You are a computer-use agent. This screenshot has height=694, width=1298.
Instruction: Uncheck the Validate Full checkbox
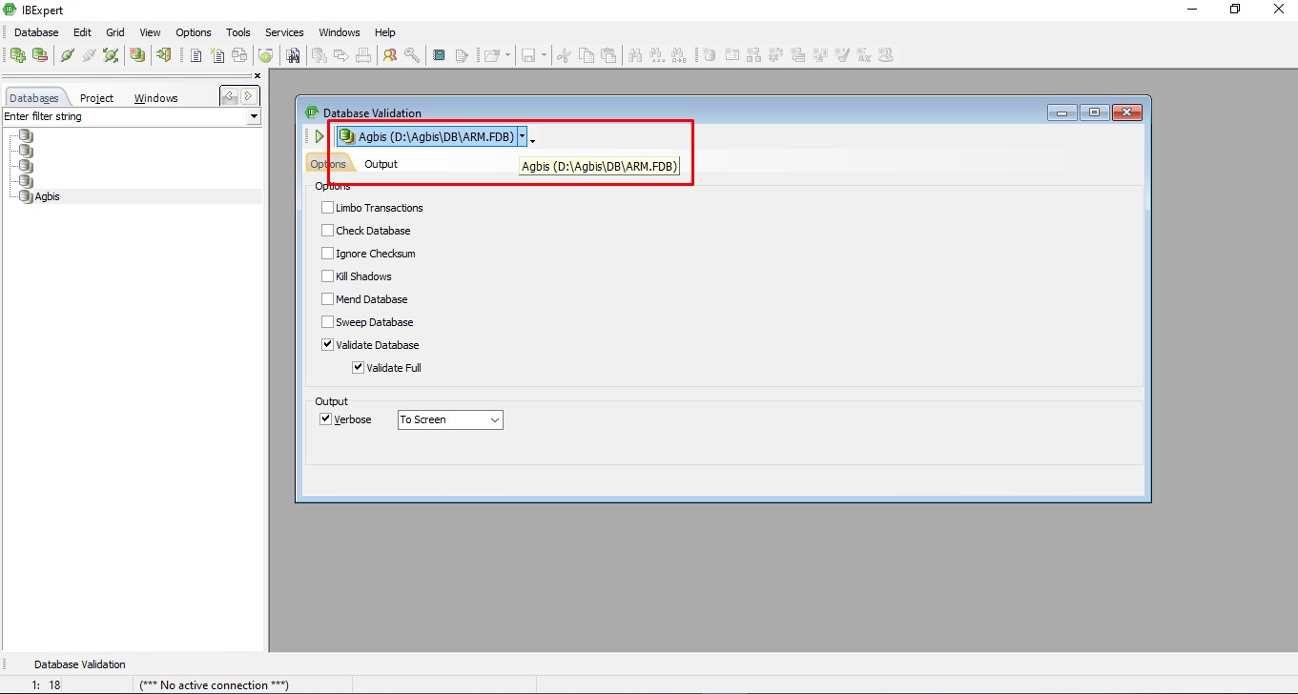(359, 368)
